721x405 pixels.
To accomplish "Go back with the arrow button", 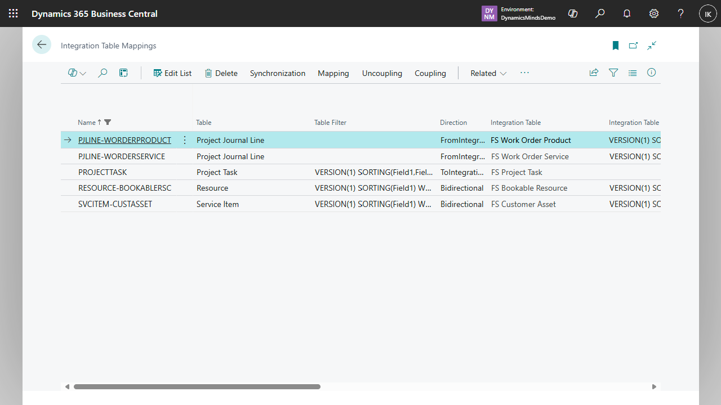I will point(42,45).
